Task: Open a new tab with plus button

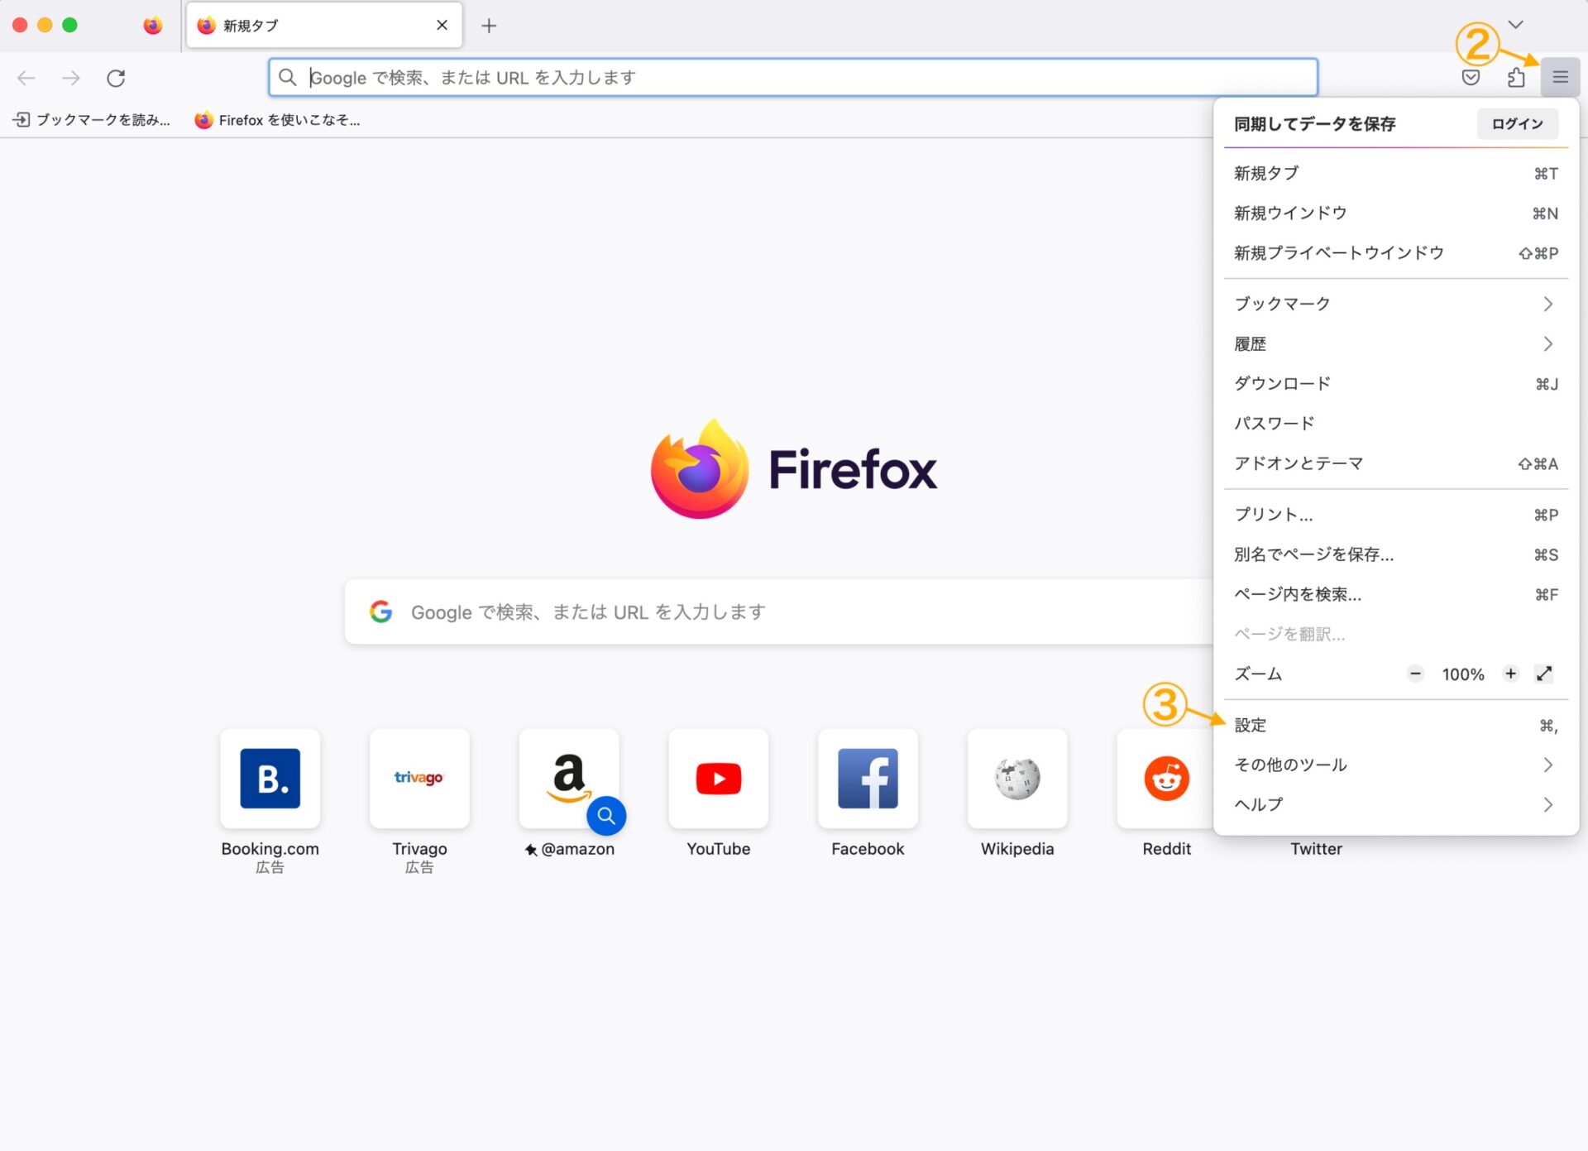Action: pos(489,26)
